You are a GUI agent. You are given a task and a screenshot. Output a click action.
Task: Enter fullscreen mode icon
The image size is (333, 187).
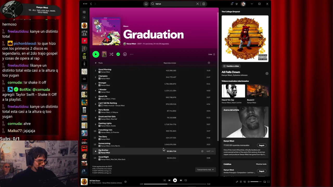[x=268, y=182]
